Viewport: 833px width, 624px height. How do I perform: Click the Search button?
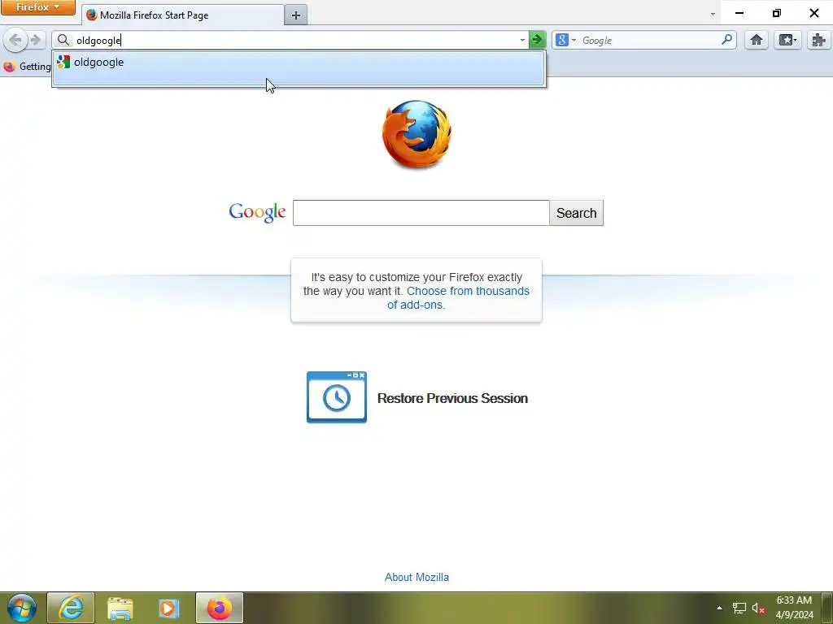click(577, 213)
